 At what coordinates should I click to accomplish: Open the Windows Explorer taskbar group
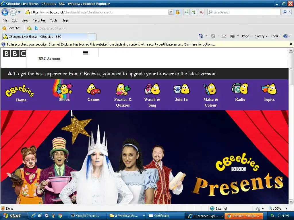coord(127,216)
